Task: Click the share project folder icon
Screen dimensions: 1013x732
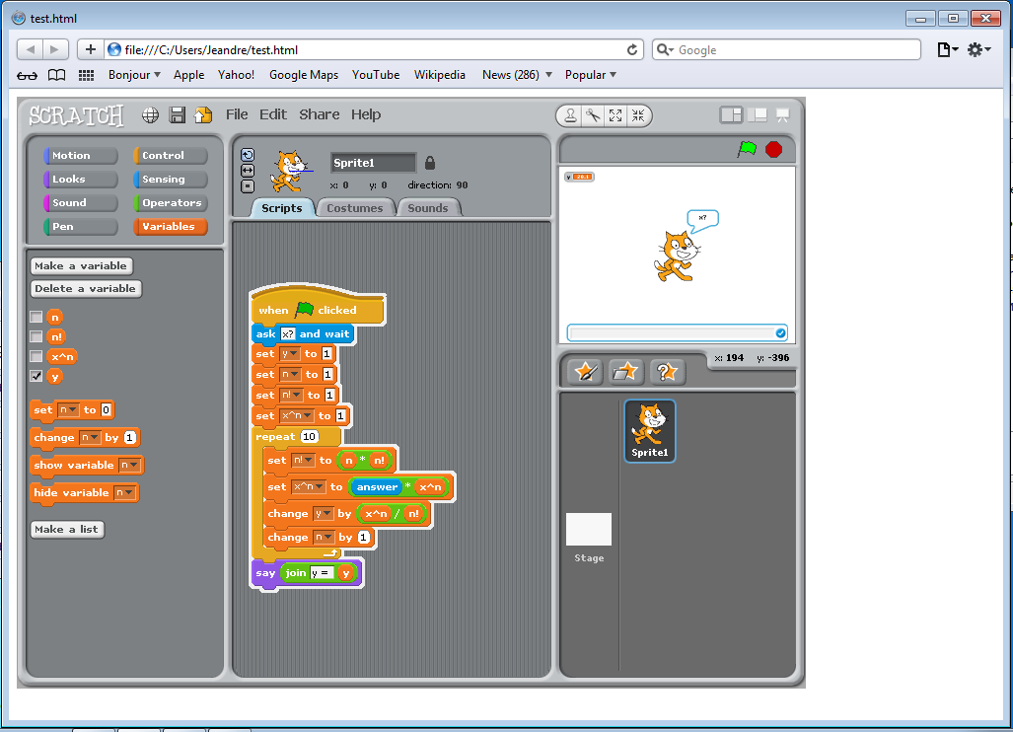Action: (203, 115)
